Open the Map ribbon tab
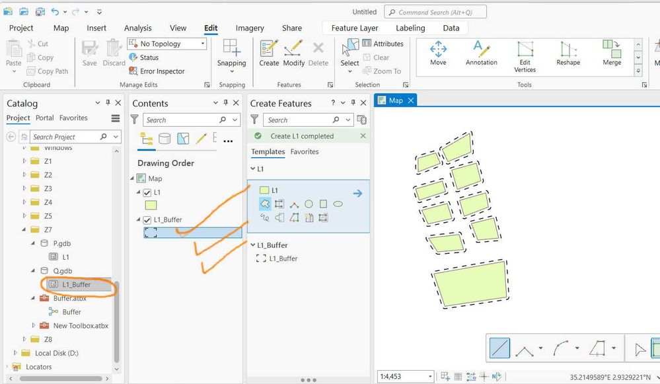Screen dimensions: 660x384 [x=61, y=28]
